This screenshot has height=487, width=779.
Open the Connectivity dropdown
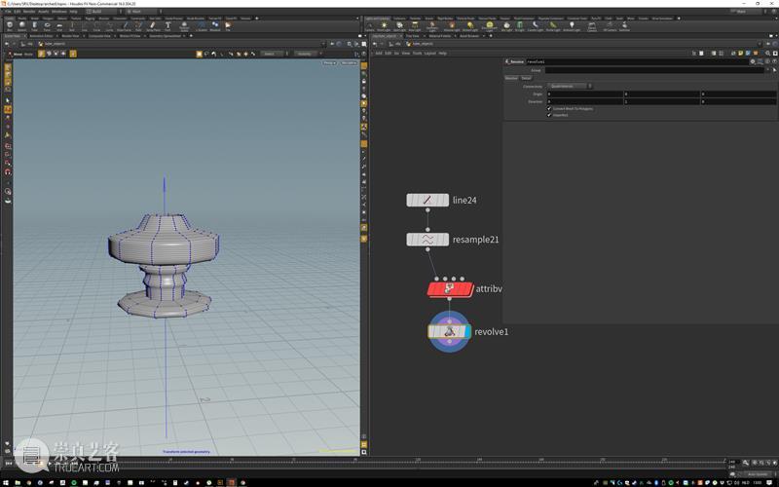(570, 86)
